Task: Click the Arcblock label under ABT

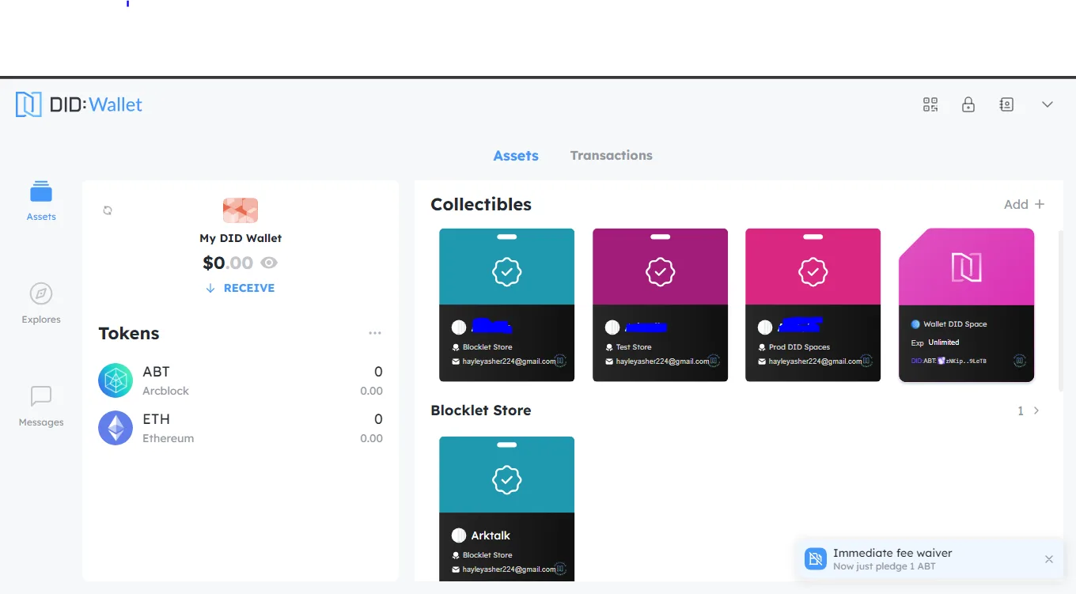Action: [x=165, y=391]
